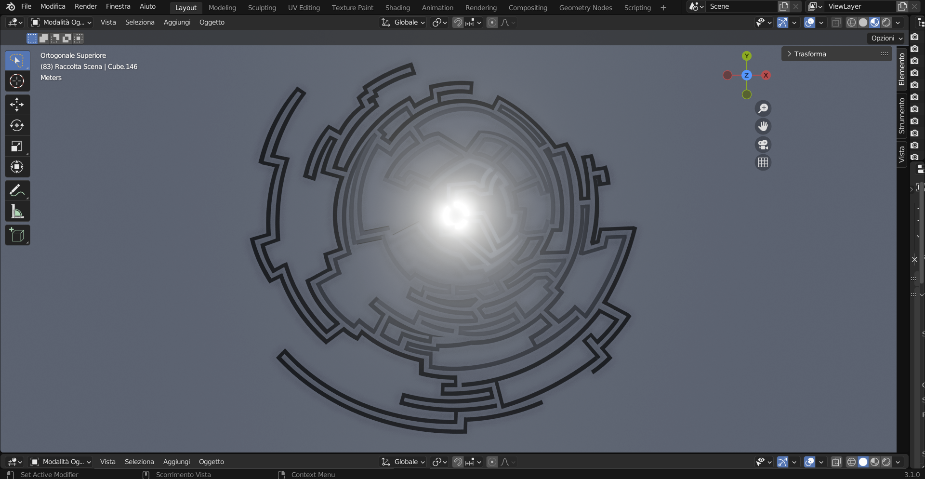
Task: Open Seleziona menu in bottom editor header
Action: (139, 462)
